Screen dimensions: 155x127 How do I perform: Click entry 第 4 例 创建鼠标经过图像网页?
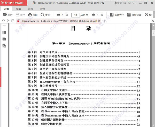point(84,65)
